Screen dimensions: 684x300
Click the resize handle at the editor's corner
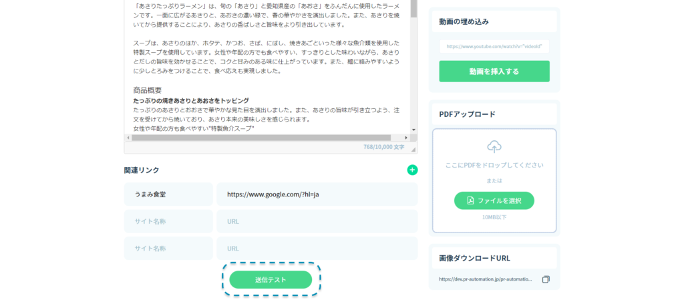[x=413, y=149]
